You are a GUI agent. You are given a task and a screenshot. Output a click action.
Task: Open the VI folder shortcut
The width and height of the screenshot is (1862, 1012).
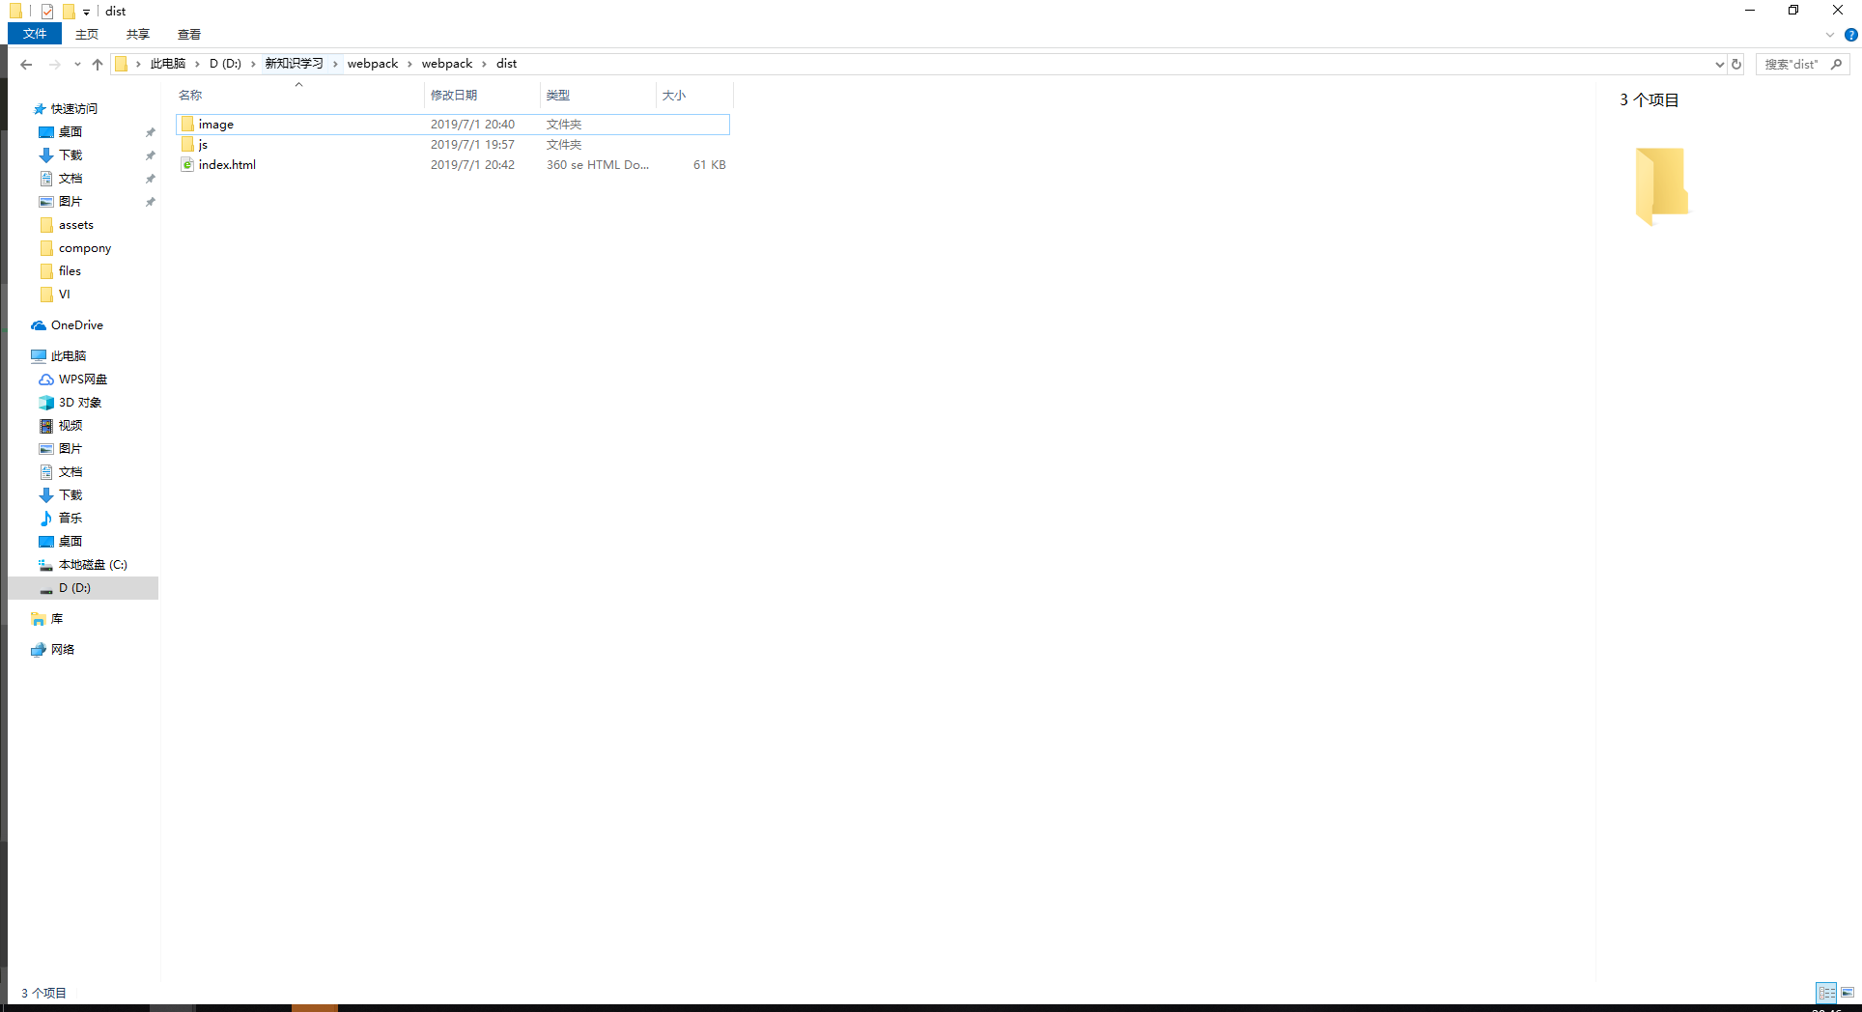[x=64, y=295]
